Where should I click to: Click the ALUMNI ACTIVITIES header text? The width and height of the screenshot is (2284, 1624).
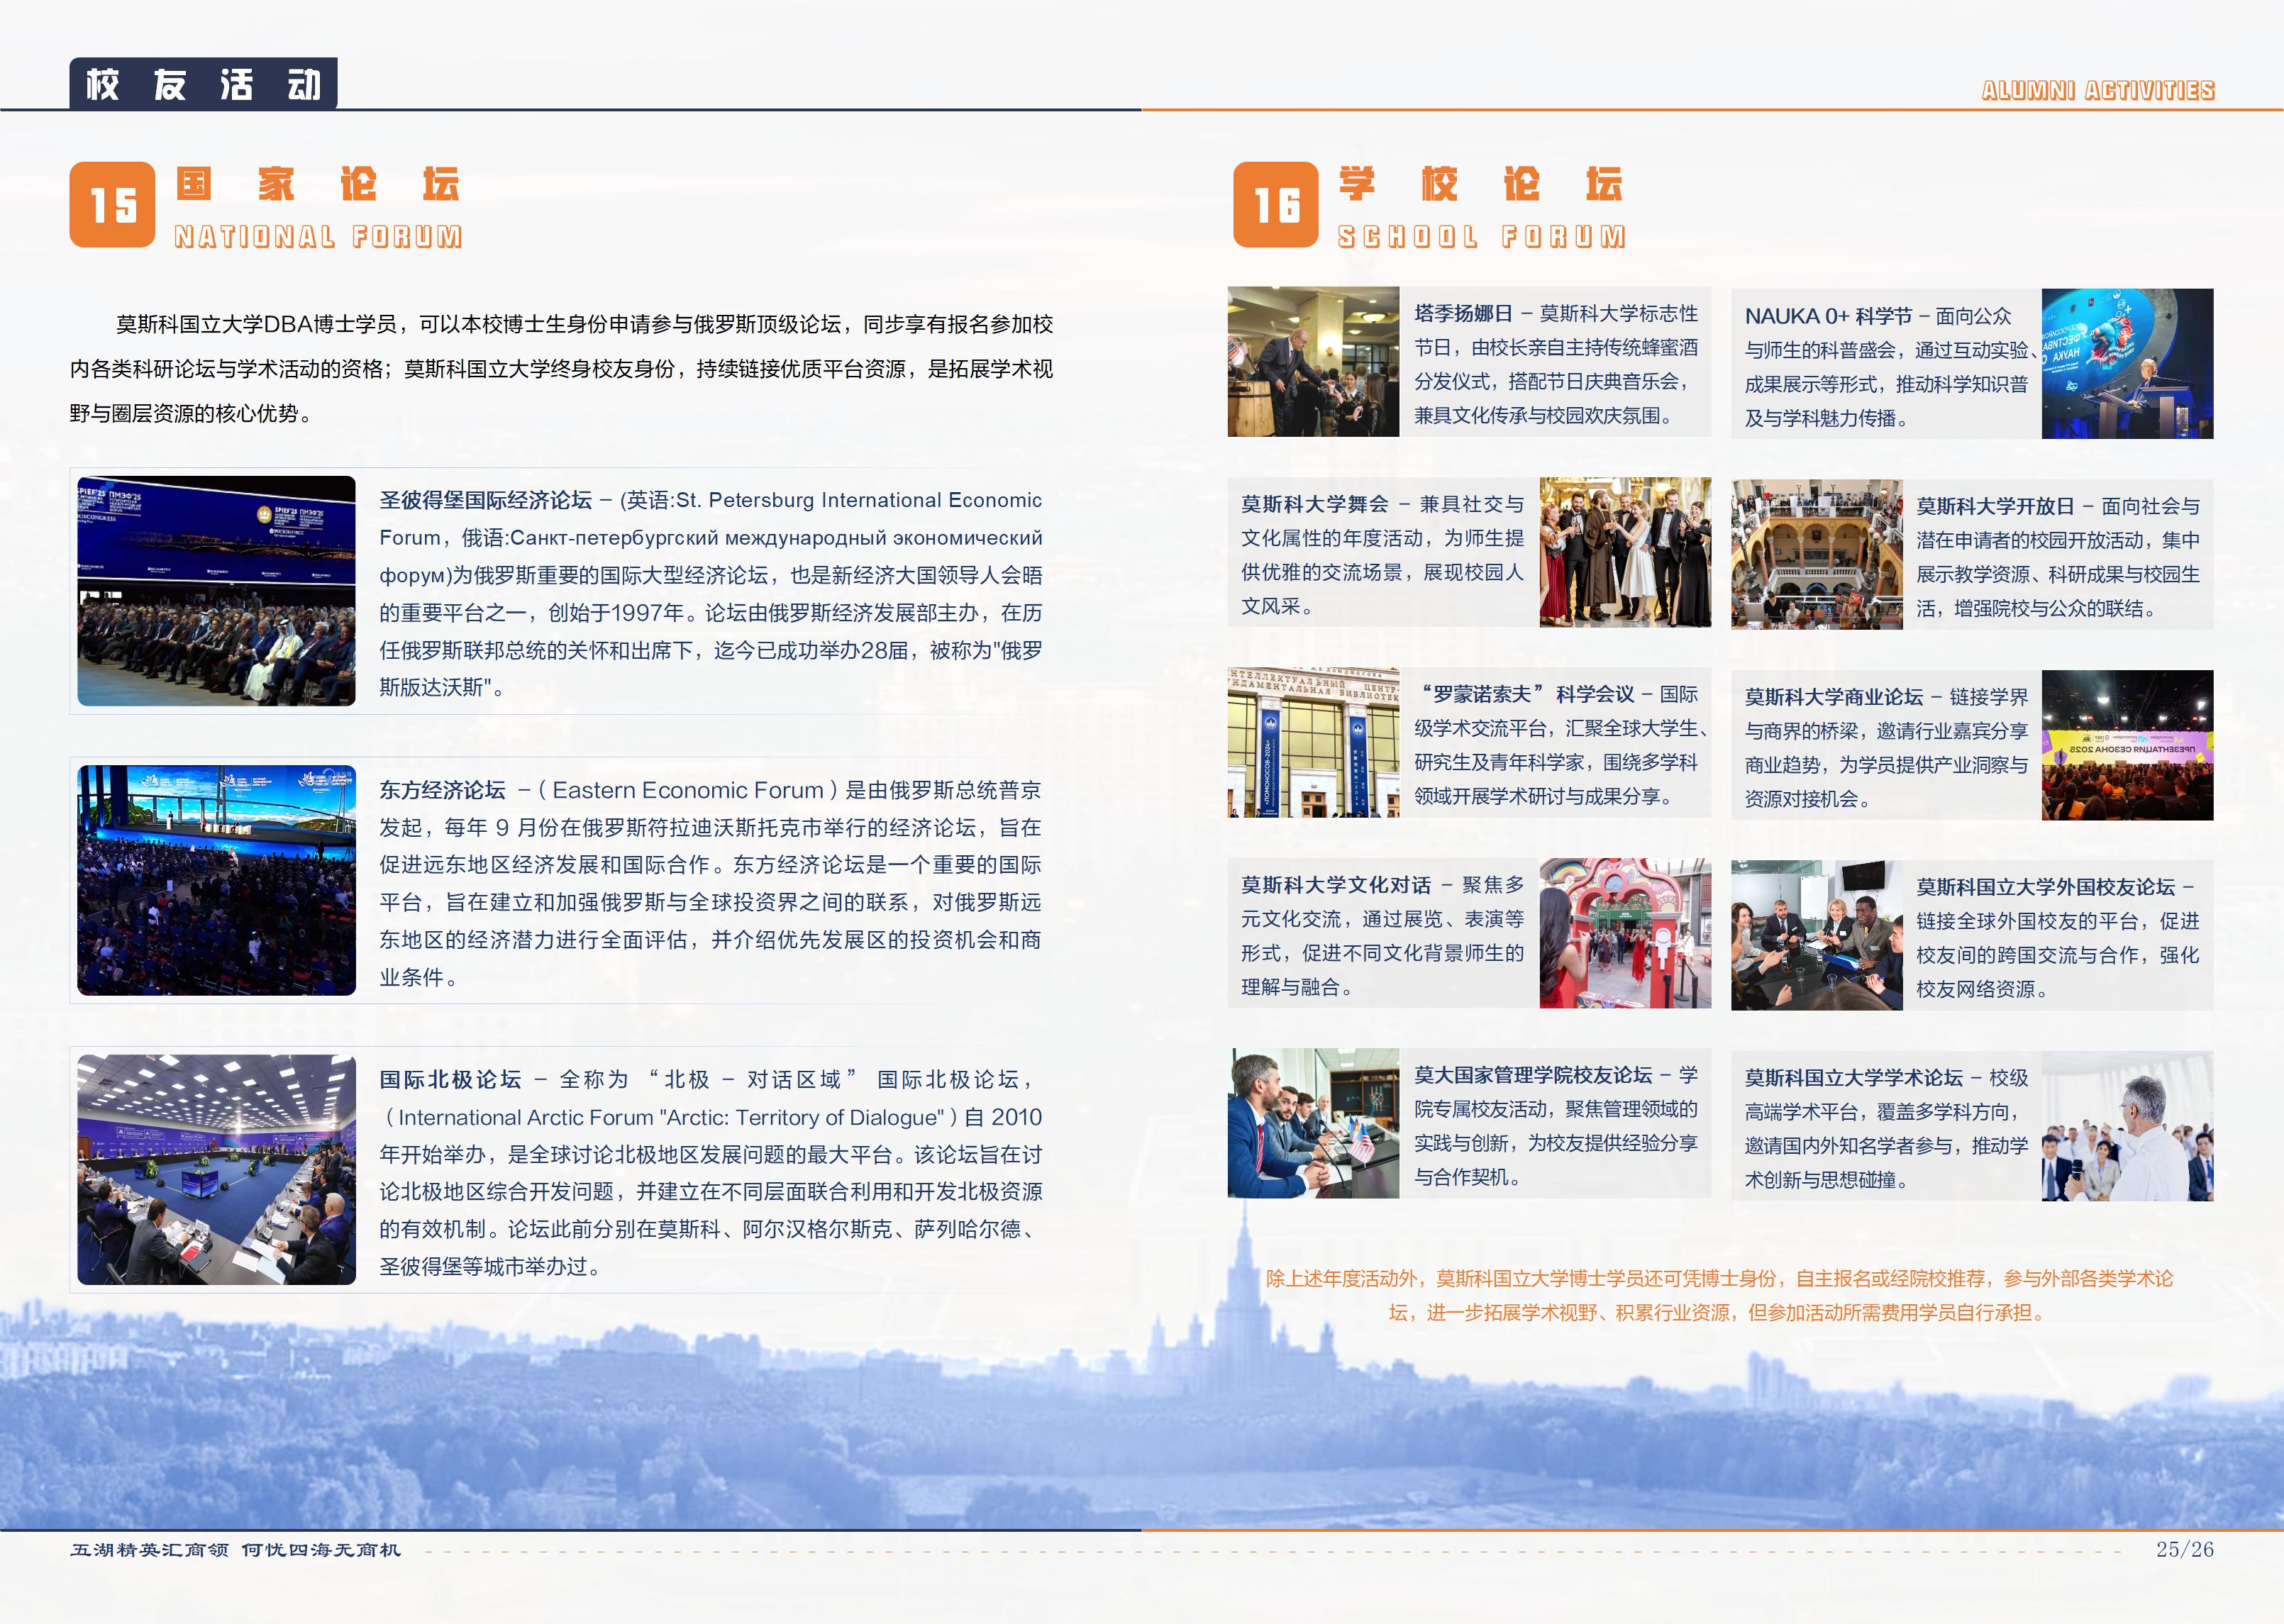[2097, 91]
